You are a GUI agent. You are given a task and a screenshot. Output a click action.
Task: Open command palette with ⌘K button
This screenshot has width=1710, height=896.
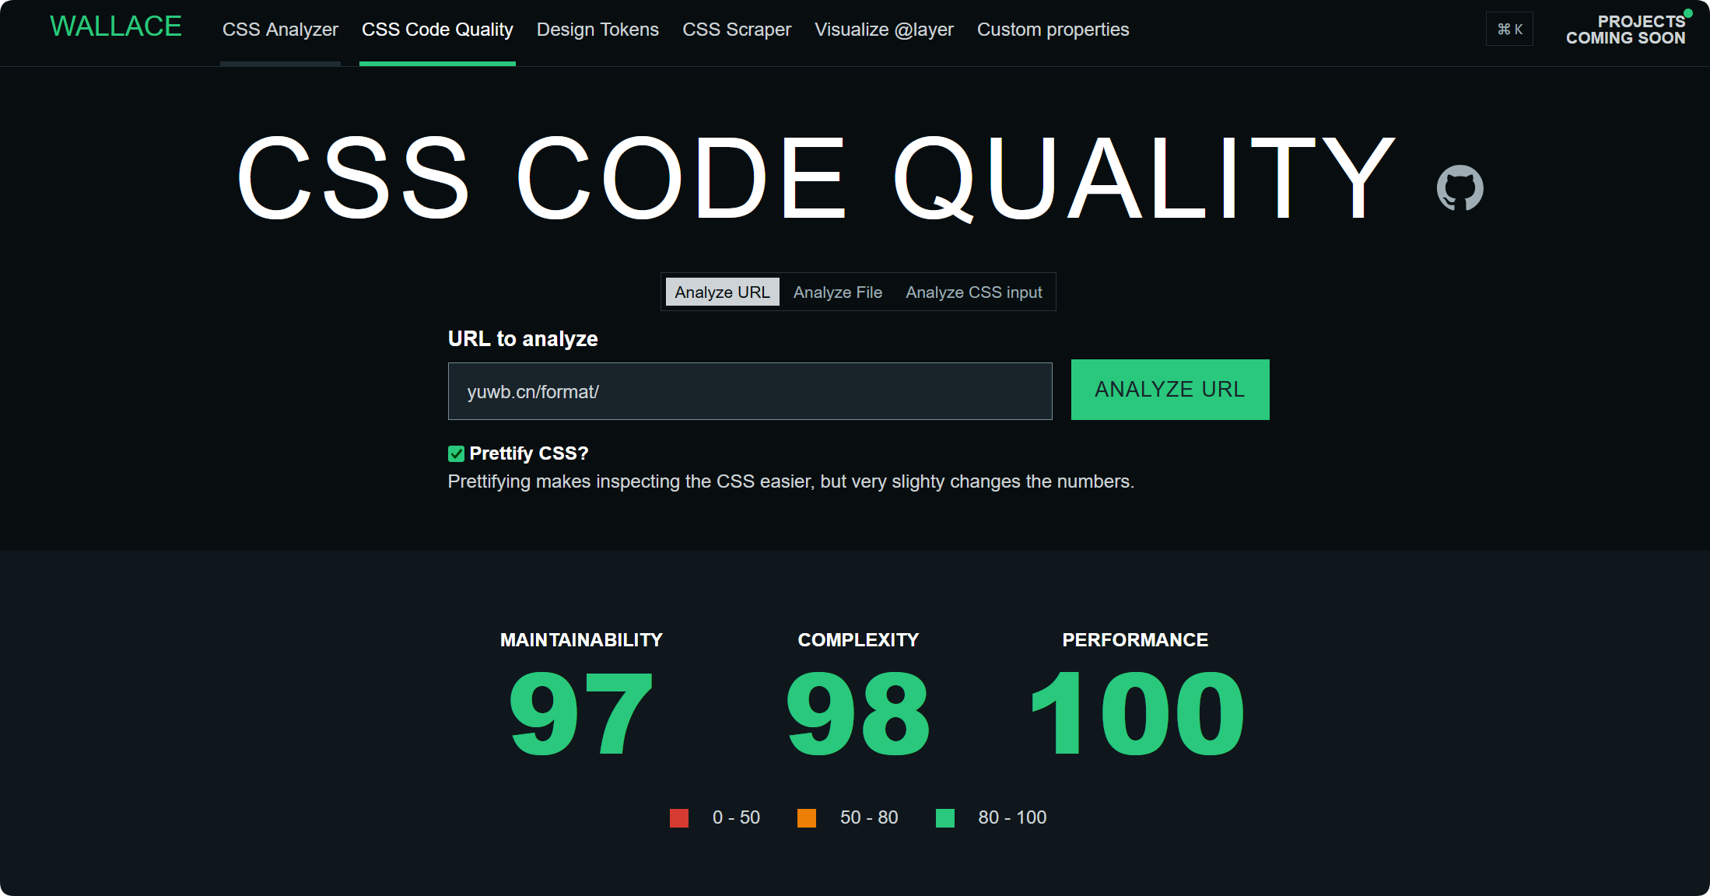(x=1509, y=29)
